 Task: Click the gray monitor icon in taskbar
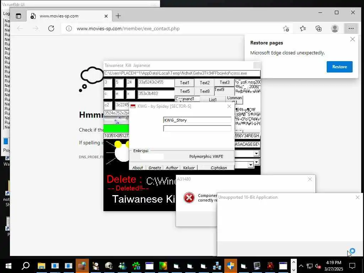pyautogui.click(x=257, y=266)
